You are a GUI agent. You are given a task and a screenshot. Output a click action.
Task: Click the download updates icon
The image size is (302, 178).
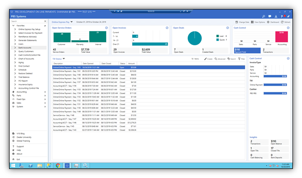[276, 16]
